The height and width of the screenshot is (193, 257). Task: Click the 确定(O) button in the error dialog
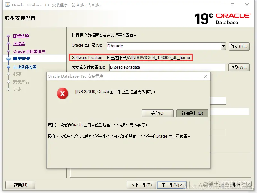[x=157, y=113]
